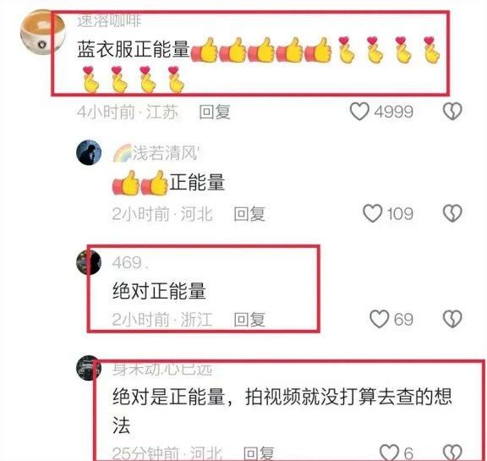
Task: Open username 浅若清风 profile link
Action: (x=156, y=153)
